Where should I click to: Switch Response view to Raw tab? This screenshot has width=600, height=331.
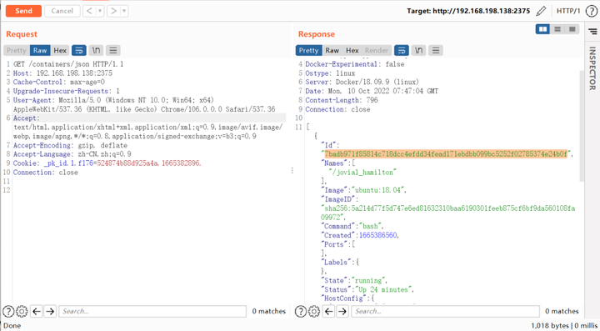point(332,50)
